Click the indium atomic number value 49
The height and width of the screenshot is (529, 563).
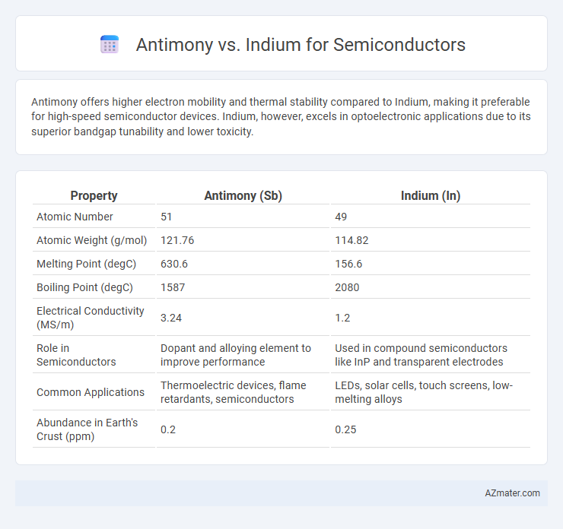[341, 217]
